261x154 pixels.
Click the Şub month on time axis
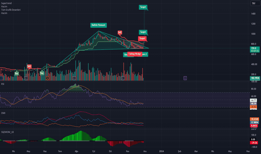[180, 151]
